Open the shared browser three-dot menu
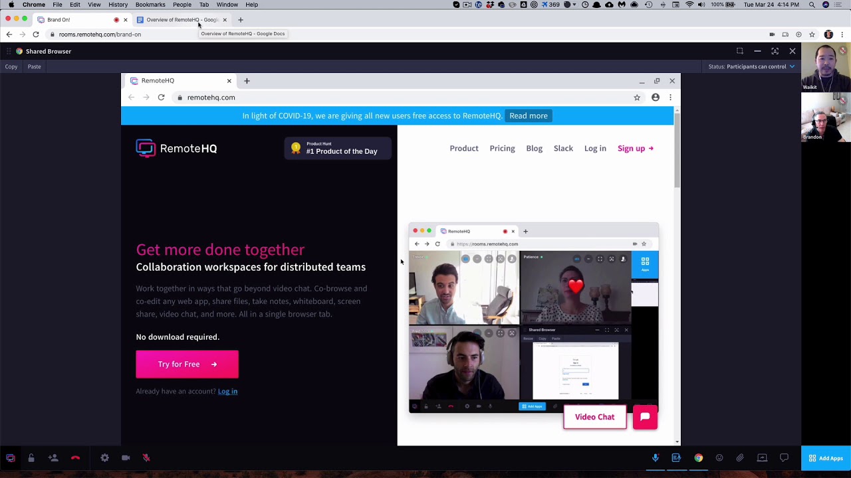Viewport: 851px width, 478px height. [x=670, y=98]
